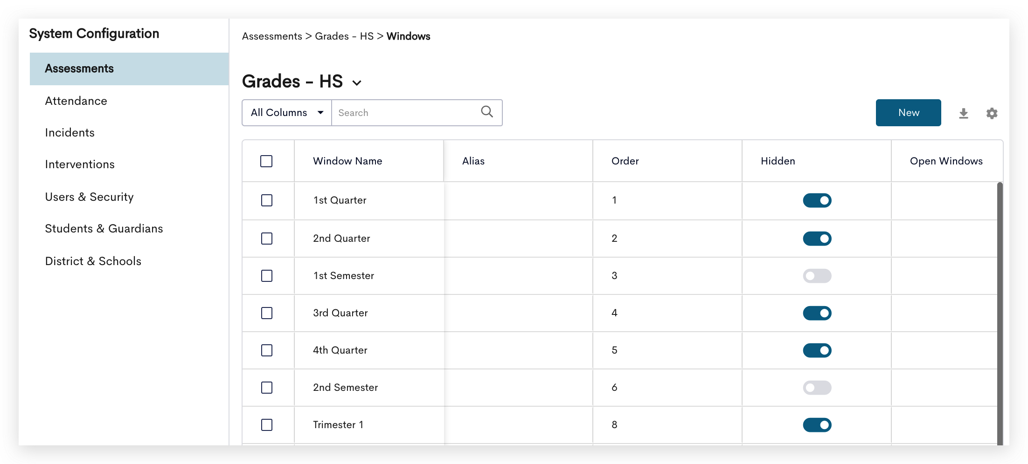Check the 1st Quarter row checkbox
1028x464 pixels.
click(267, 200)
